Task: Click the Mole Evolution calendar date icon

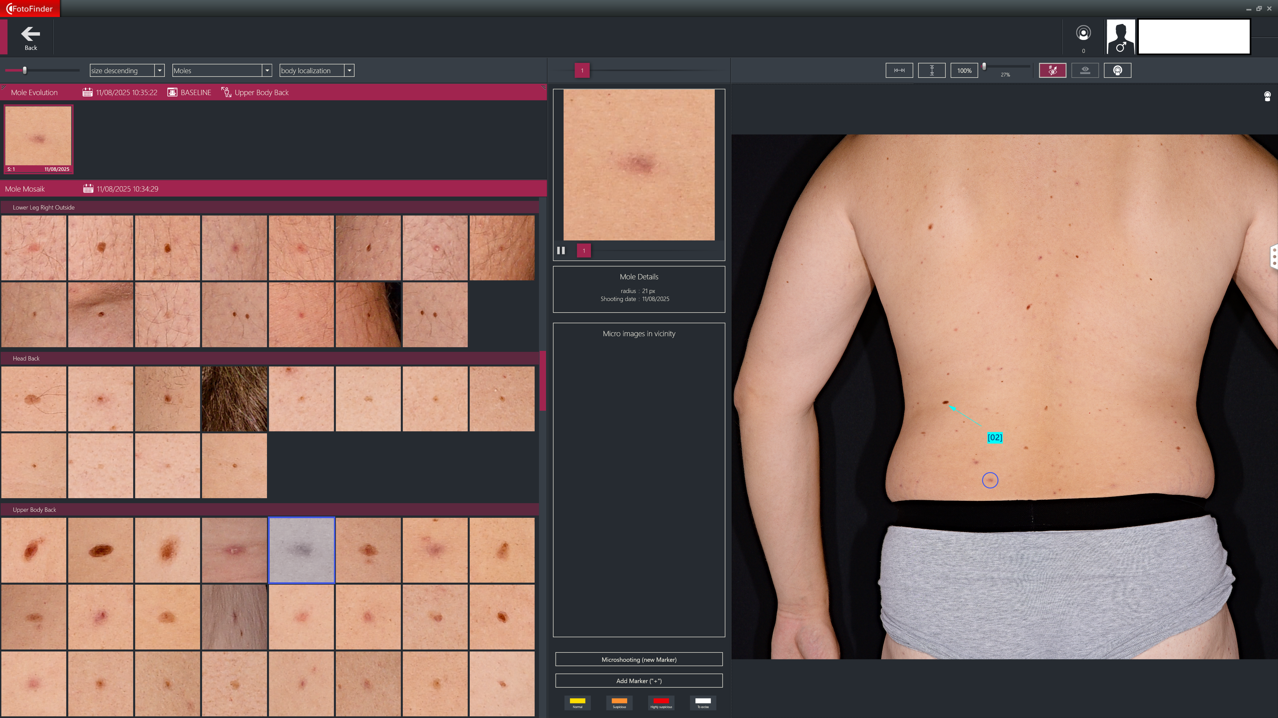Action: [87, 93]
